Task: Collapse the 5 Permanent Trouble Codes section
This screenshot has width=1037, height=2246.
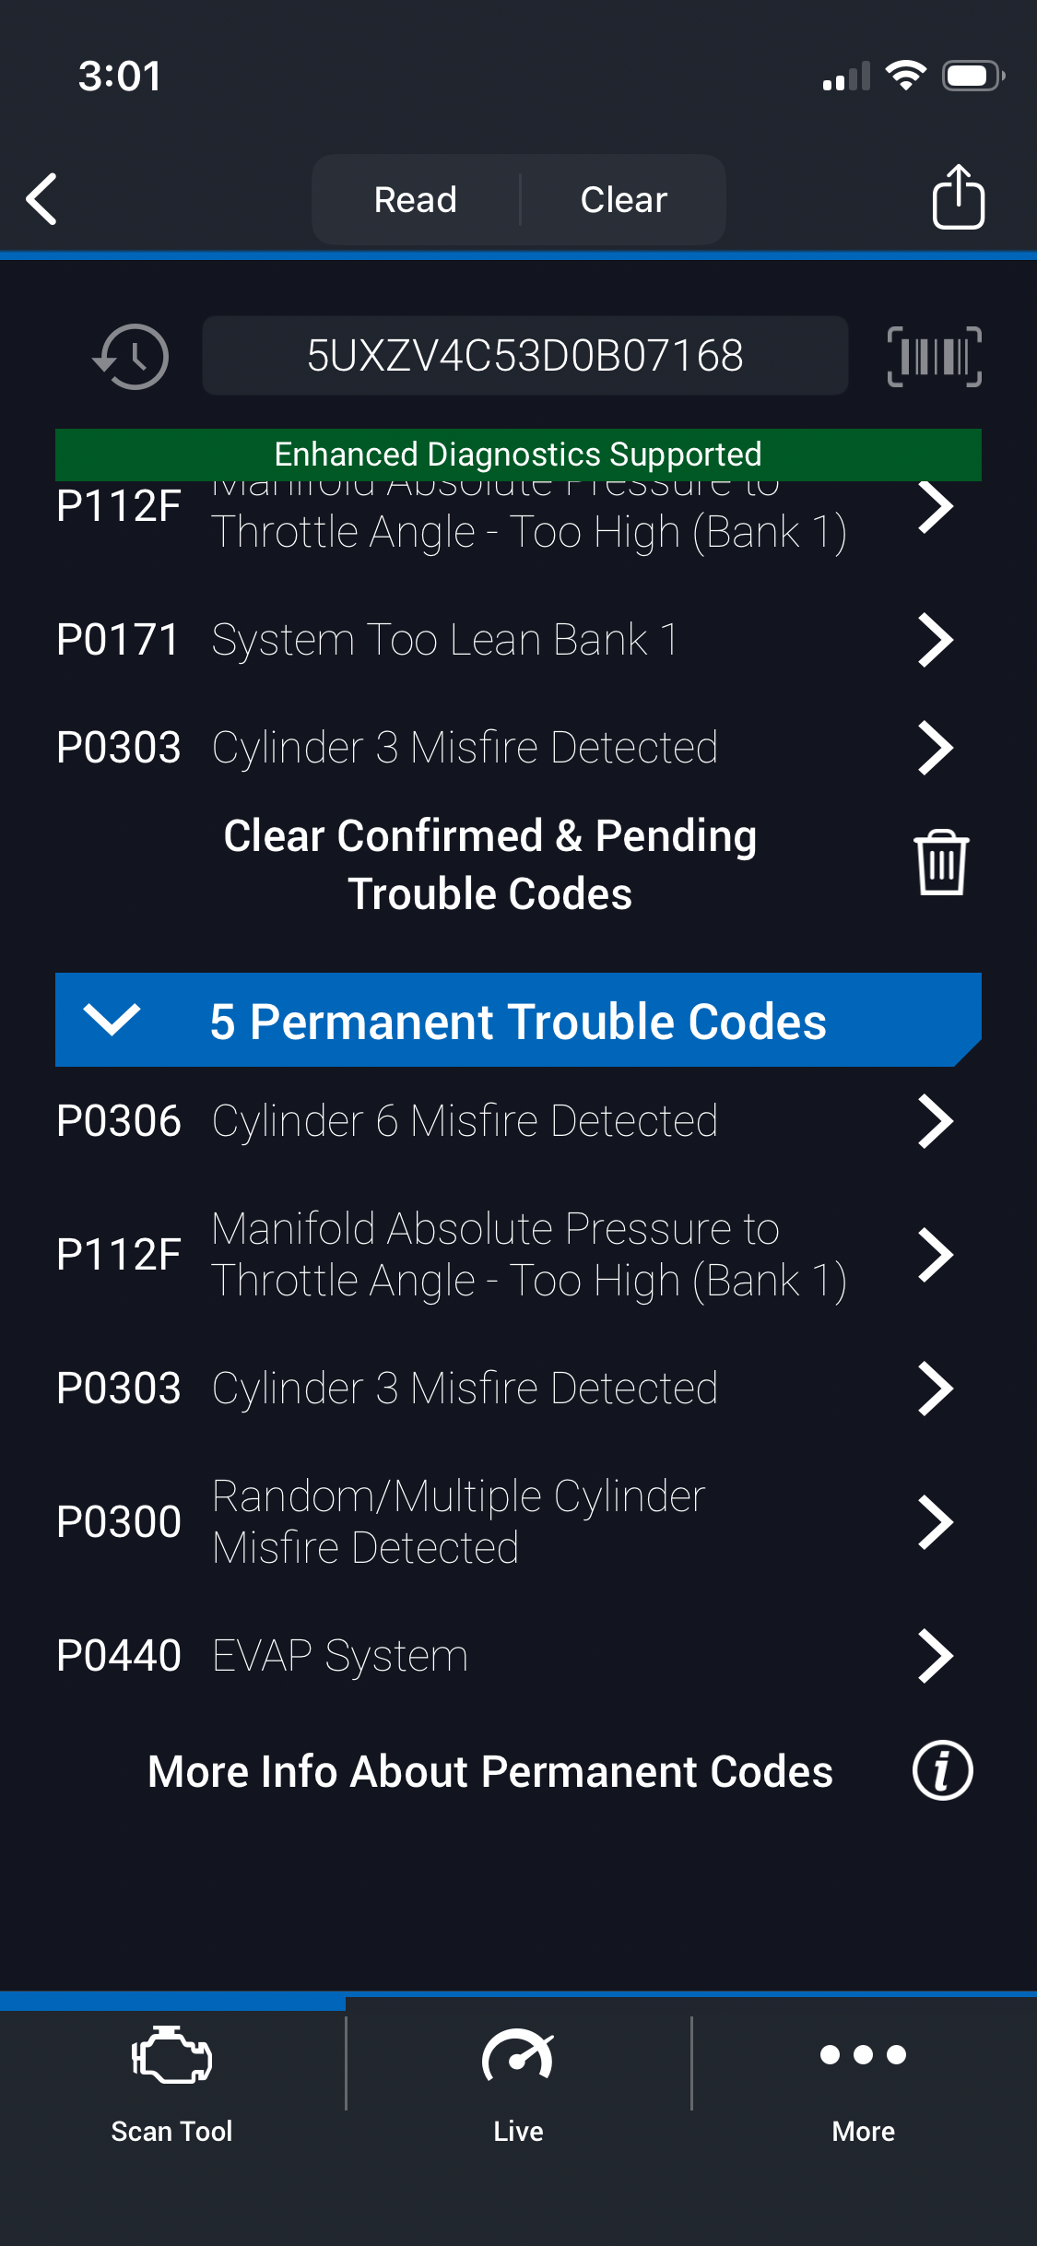Action: tap(112, 1021)
